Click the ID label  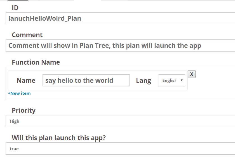click(x=15, y=8)
